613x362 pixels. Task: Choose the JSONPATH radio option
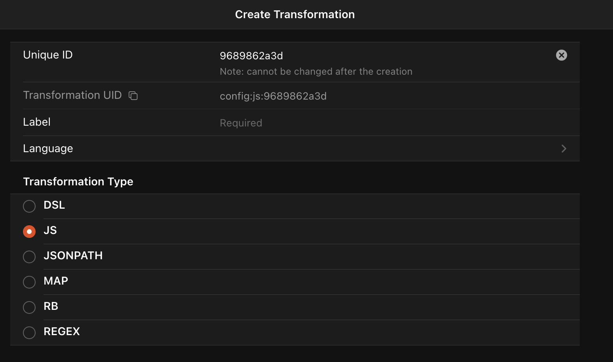pyautogui.click(x=29, y=256)
